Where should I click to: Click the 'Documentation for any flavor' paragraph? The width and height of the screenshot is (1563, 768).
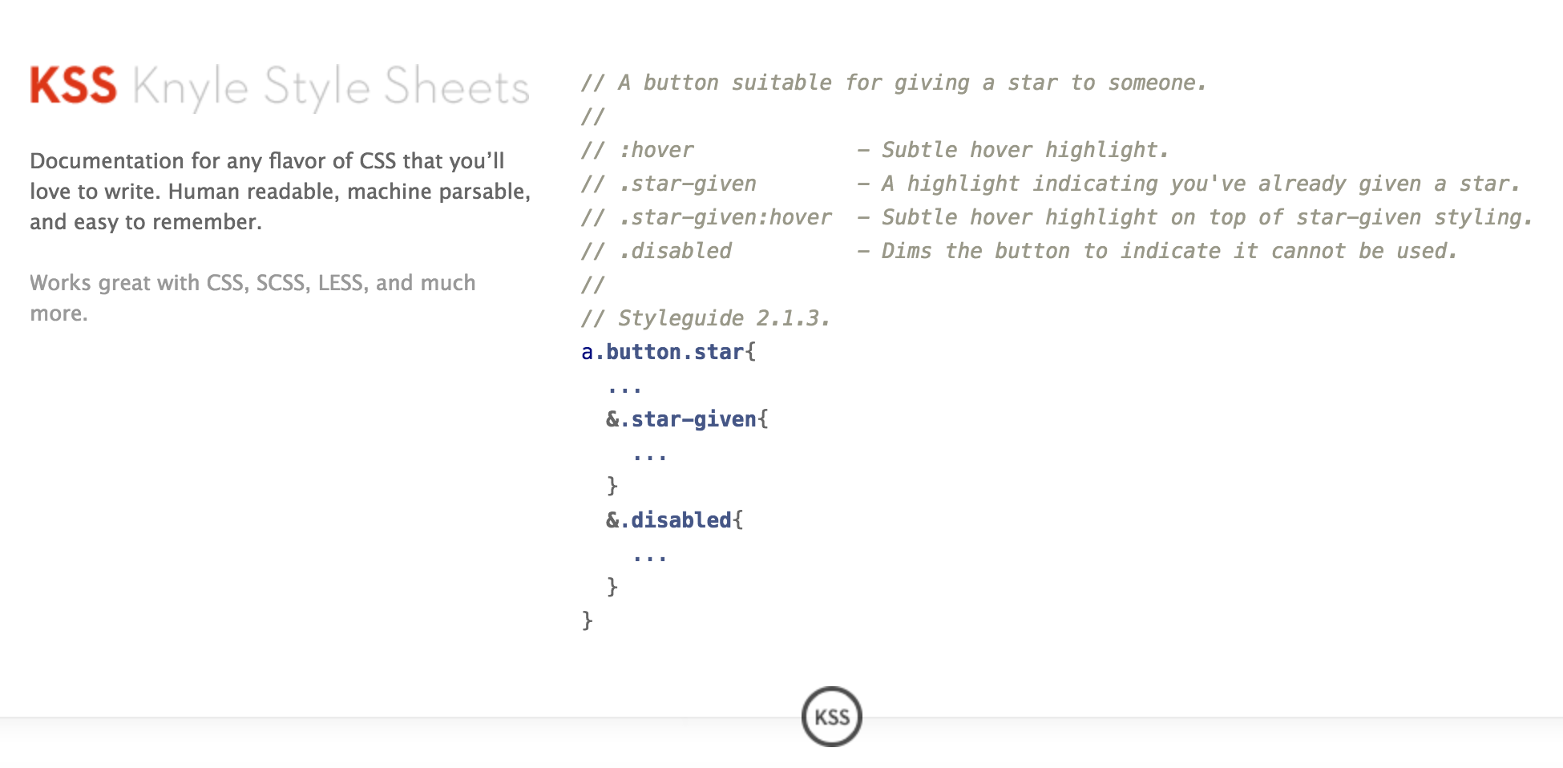pos(281,192)
